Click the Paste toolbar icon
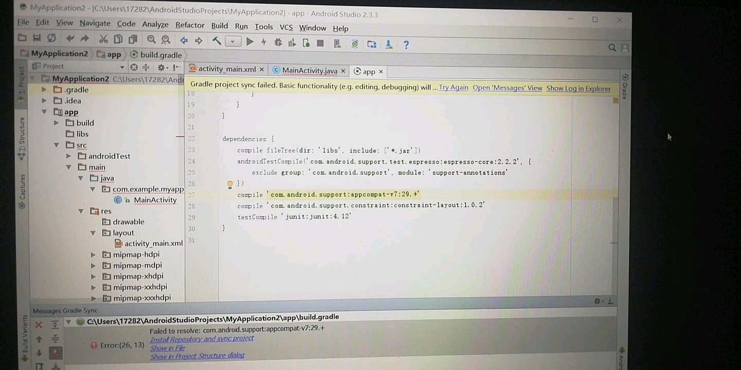 pyautogui.click(x=133, y=40)
